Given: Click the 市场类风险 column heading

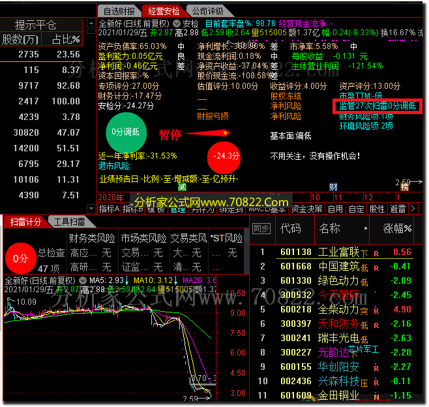Looking at the screenshot, I should pos(143,239).
